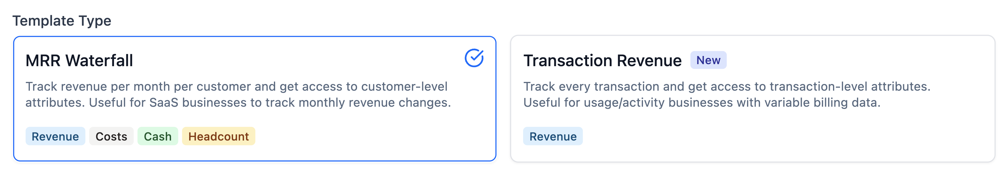Viewport: 1007px width, 179px height.
Task: Click the Transaction Revenue heading text
Action: [602, 61]
